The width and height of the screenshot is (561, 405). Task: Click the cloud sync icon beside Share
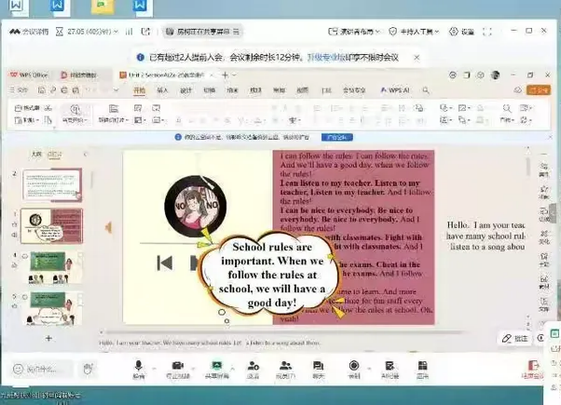[518, 90]
